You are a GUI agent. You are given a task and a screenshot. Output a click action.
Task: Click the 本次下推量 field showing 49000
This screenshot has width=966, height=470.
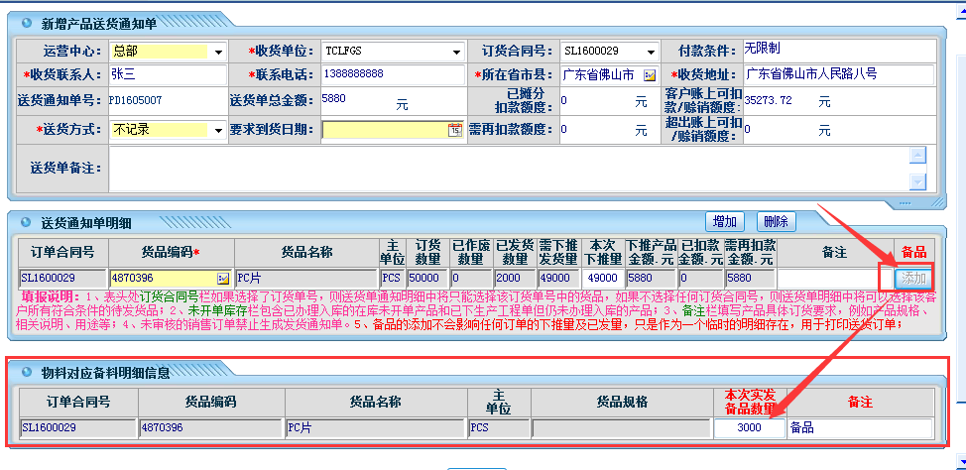[602, 279]
